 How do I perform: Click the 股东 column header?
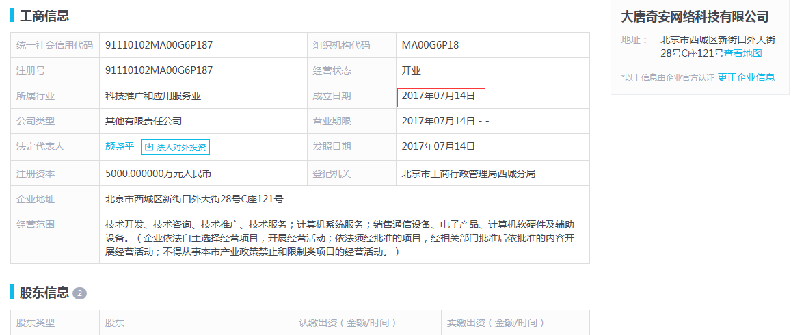point(196,323)
